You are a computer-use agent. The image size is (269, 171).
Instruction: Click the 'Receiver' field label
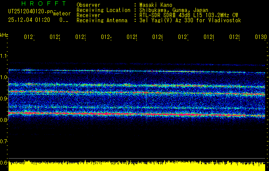click(89, 15)
